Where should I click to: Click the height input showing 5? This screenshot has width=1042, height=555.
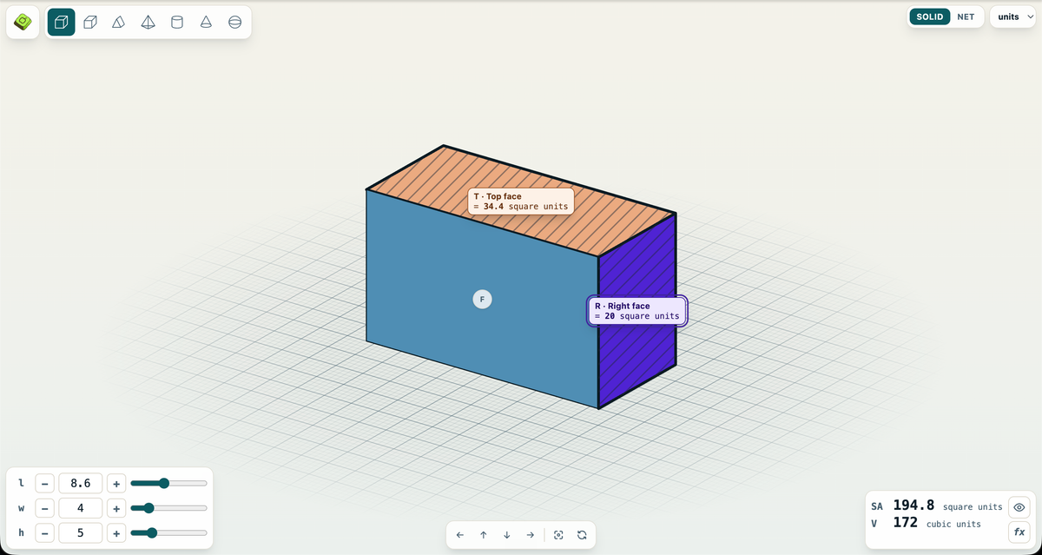(81, 533)
